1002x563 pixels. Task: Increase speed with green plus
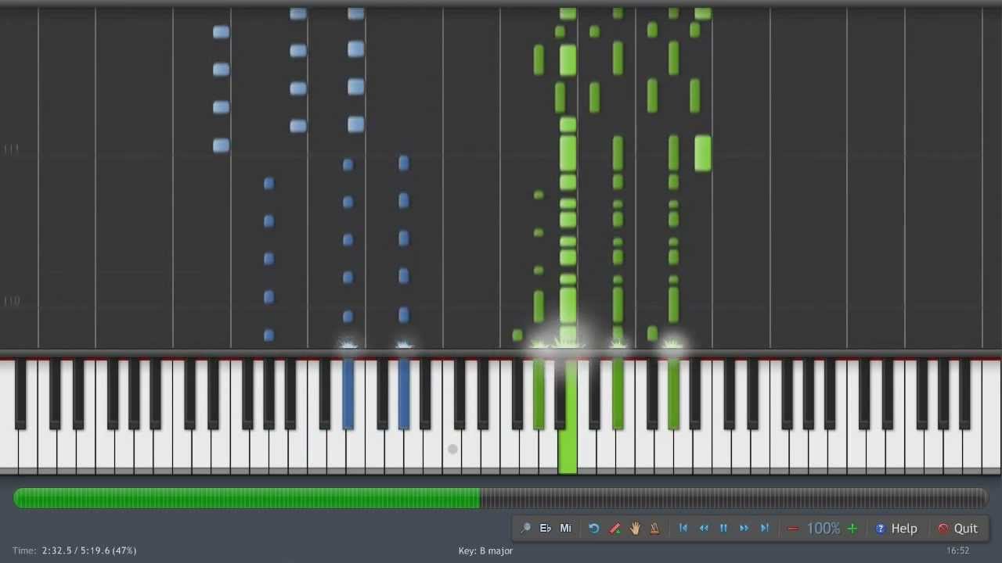click(x=852, y=529)
